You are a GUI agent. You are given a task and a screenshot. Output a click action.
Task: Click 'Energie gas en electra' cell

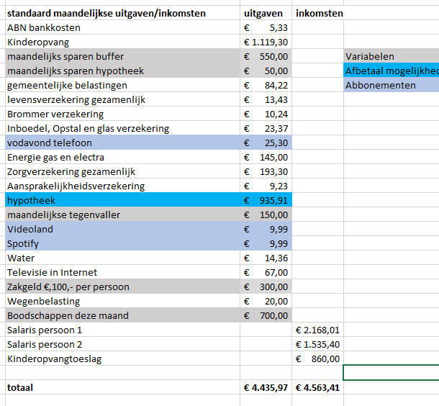click(x=122, y=158)
